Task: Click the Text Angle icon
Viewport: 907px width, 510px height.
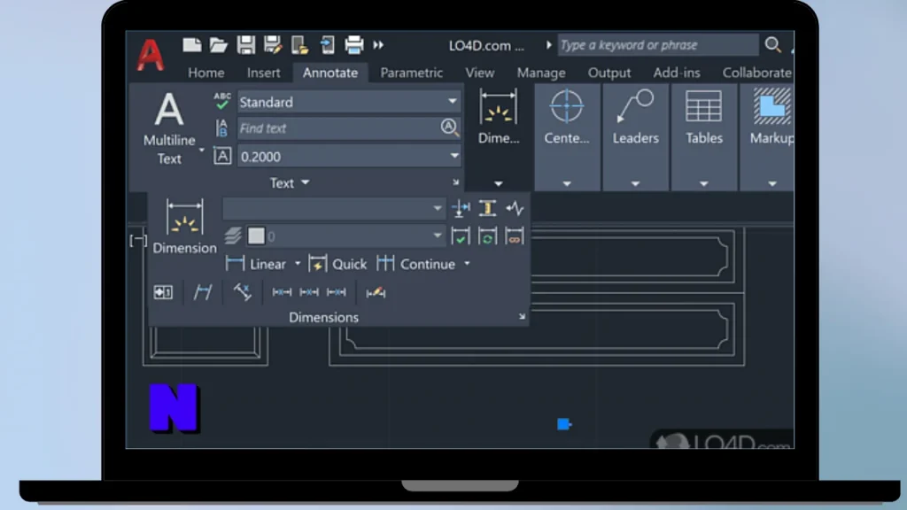Action: (x=243, y=291)
